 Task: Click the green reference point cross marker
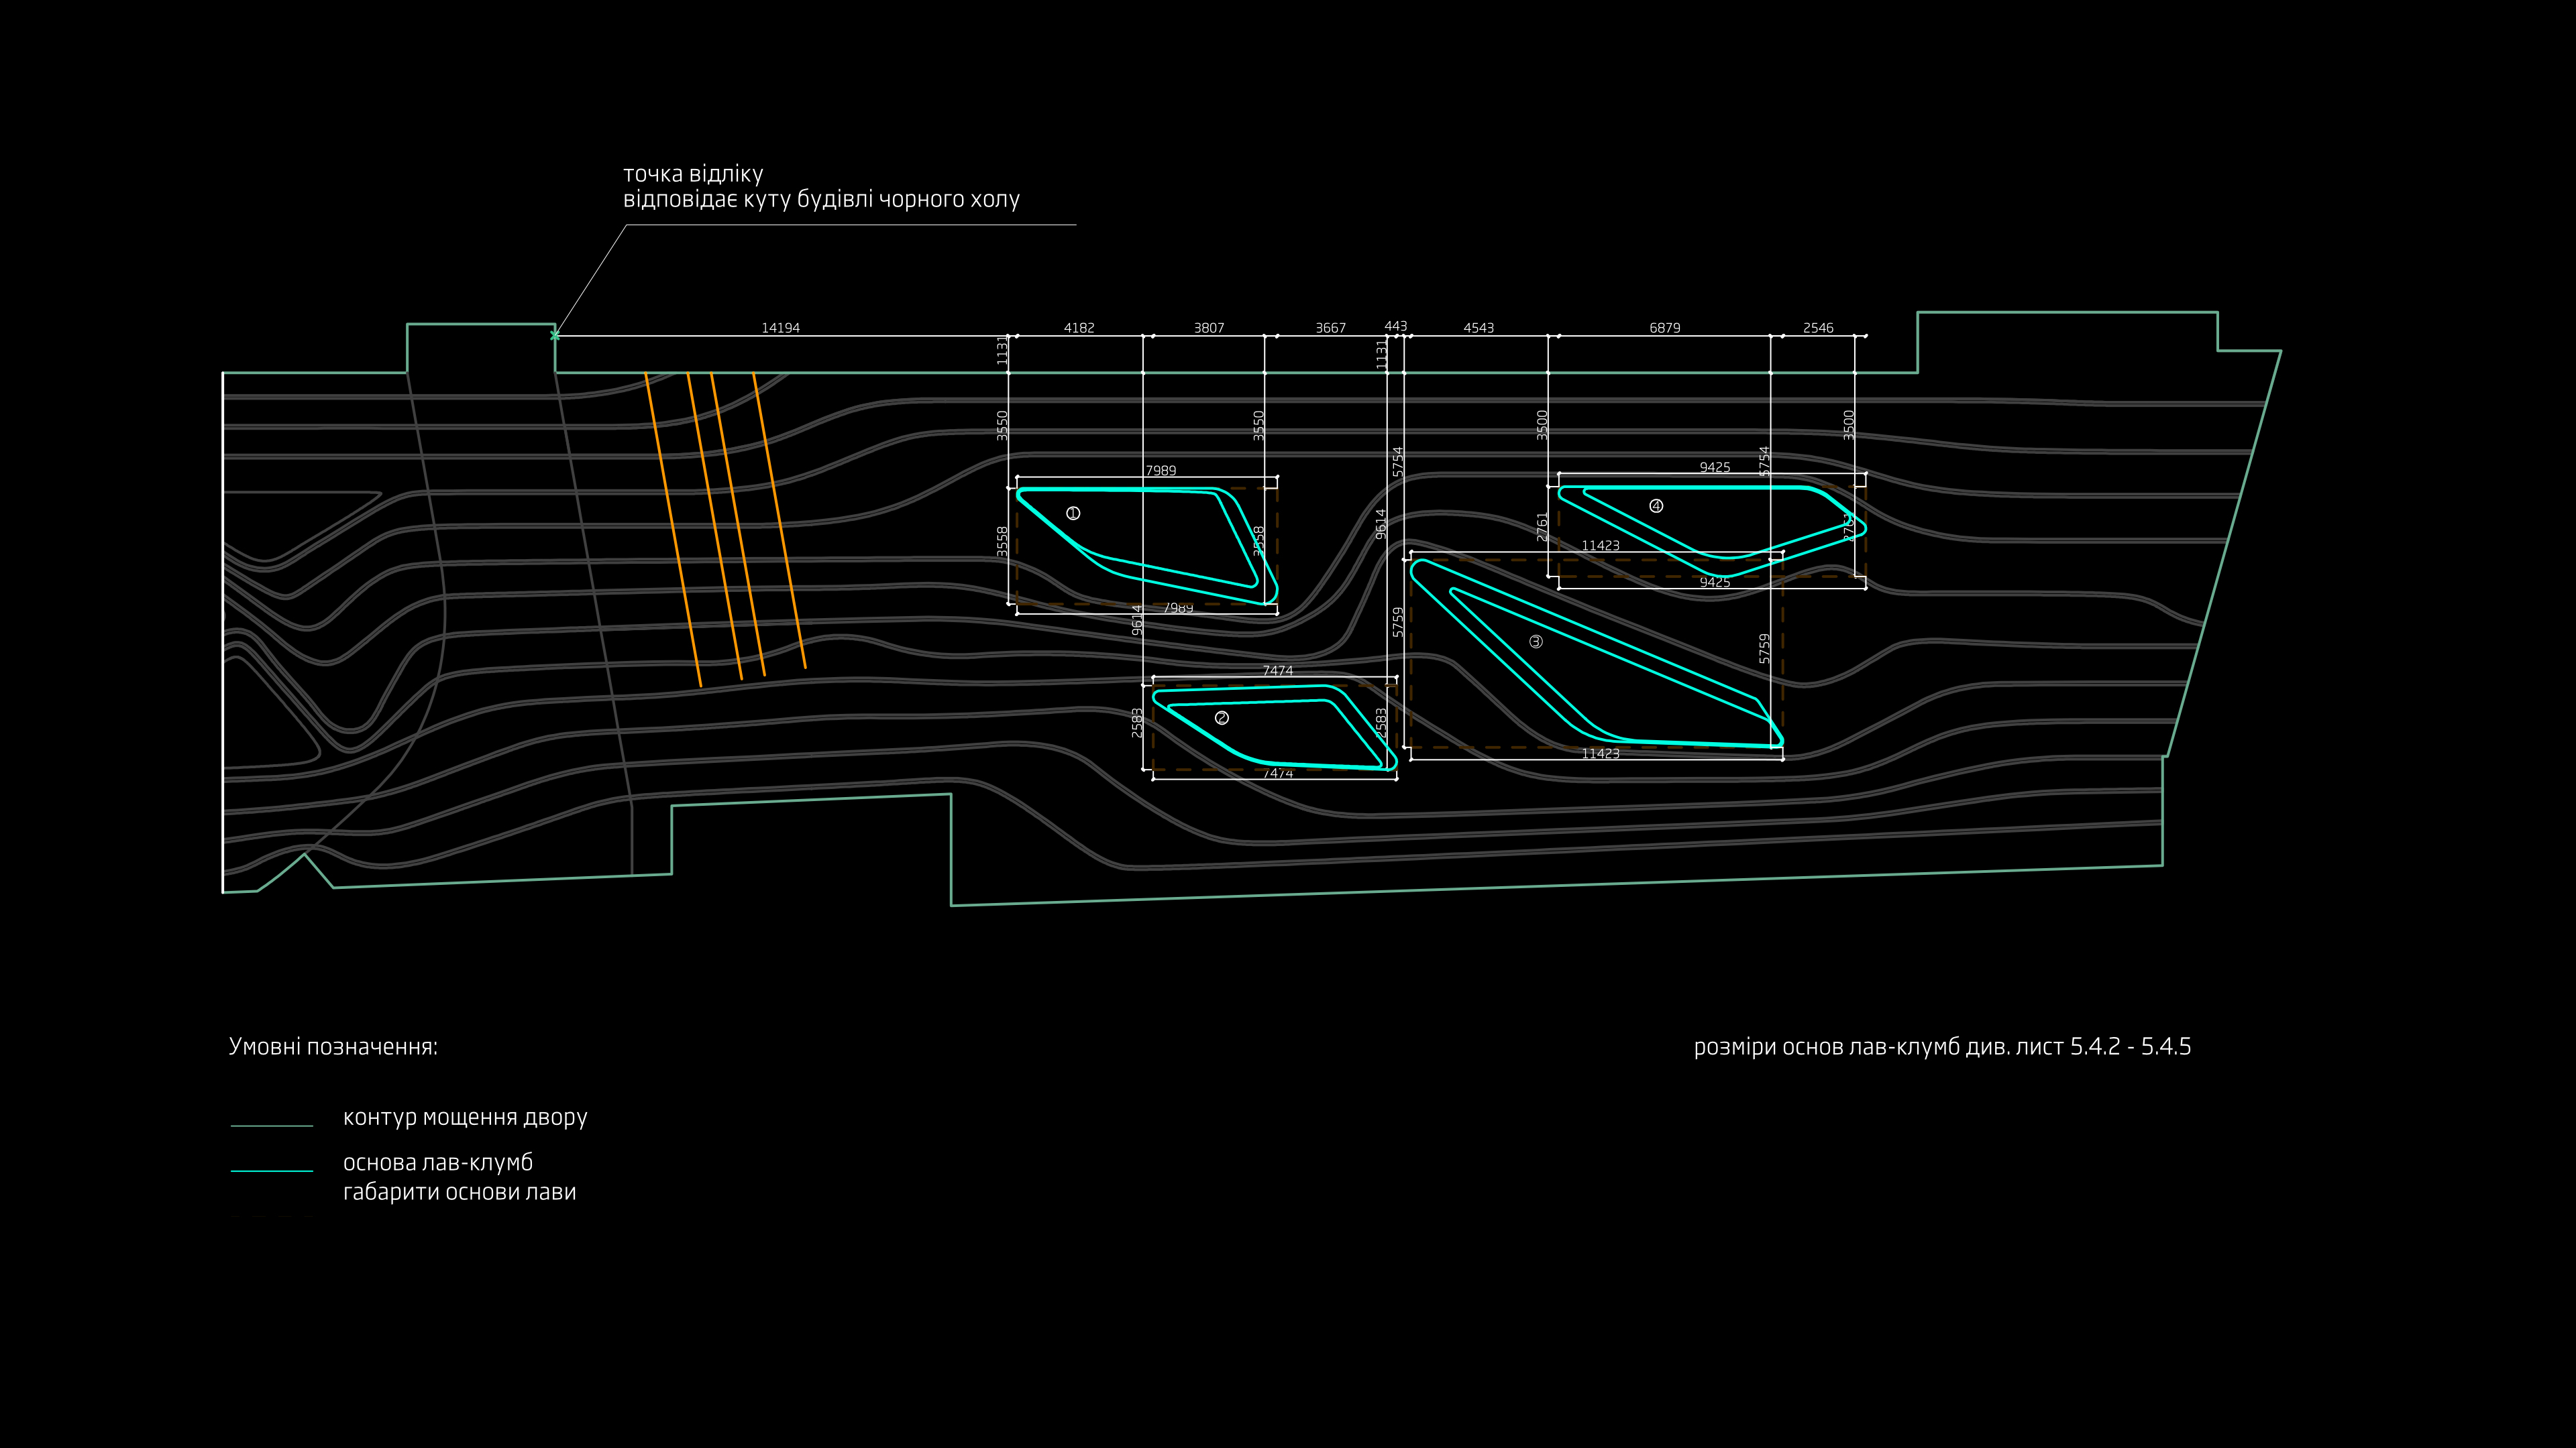pyautogui.click(x=555, y=336)
